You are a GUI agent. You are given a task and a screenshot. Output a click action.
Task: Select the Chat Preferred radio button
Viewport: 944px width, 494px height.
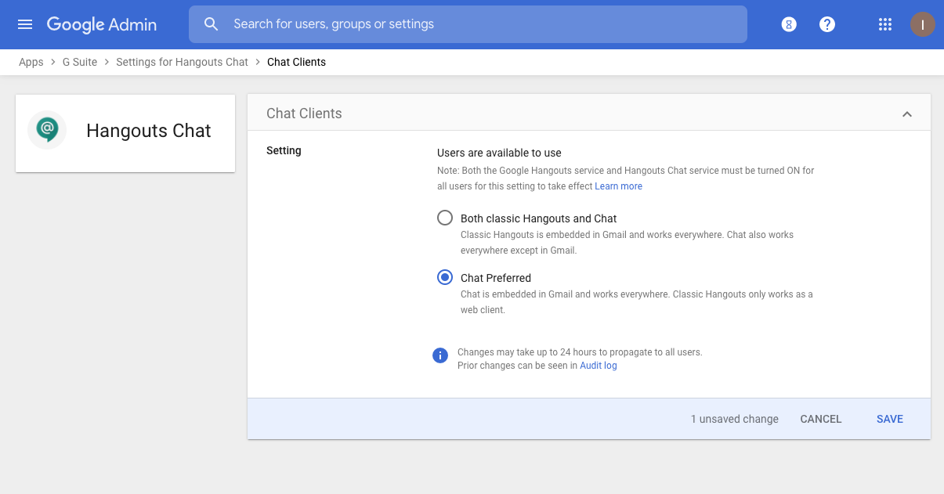pos(445,278)
